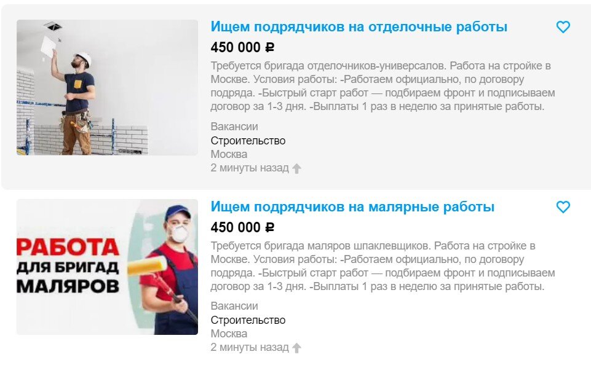Click the «Вакансии» category in the second listing
Screen dimensions: 591x365
pyautogui.click(x=234, y=306)
